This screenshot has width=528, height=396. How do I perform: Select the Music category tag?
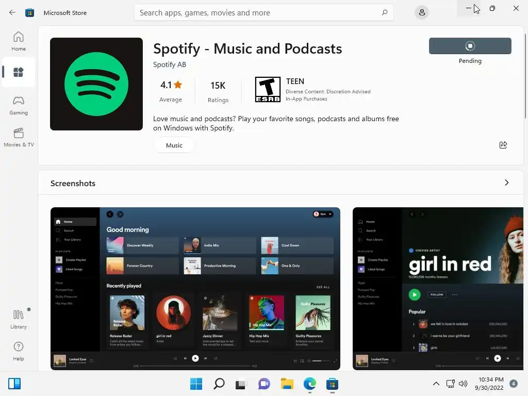click(x=174, y=145)
